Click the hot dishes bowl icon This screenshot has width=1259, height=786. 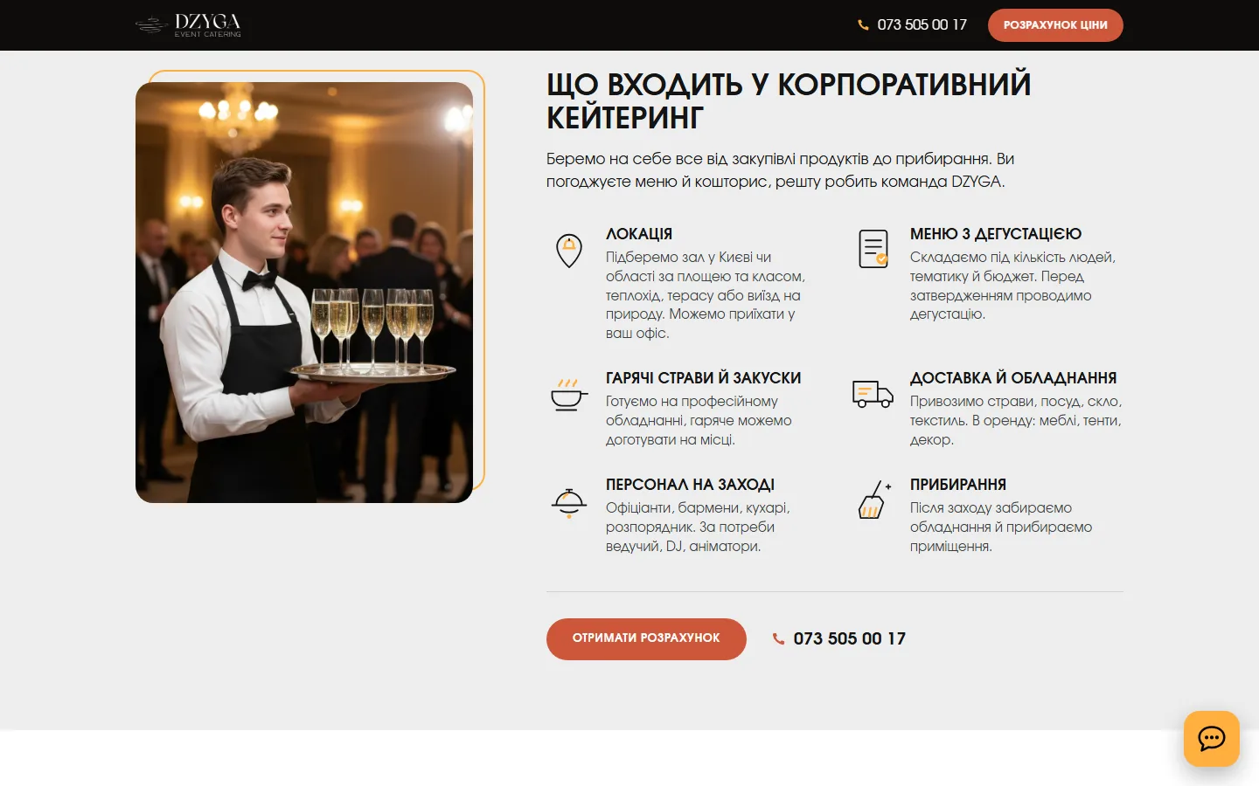pos(569,395)
